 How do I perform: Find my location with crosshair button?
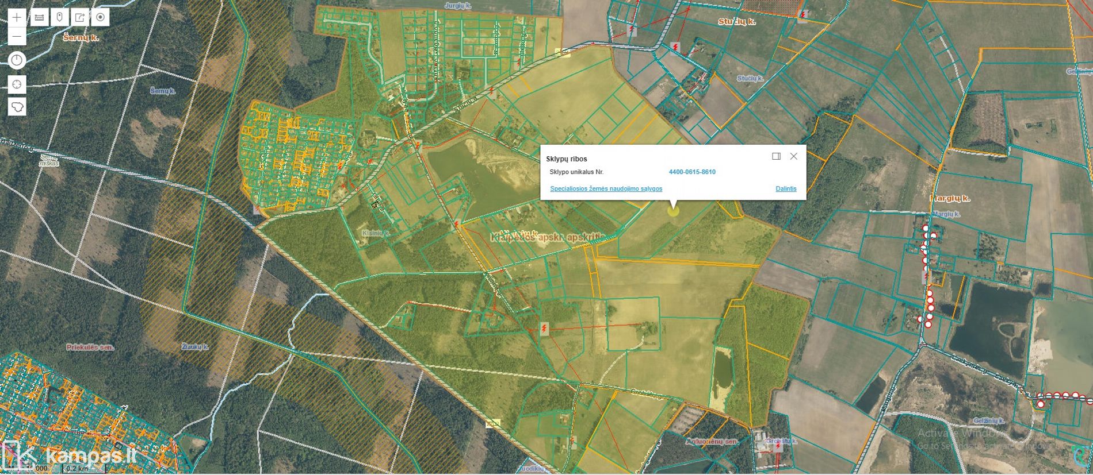click(17, 84)
